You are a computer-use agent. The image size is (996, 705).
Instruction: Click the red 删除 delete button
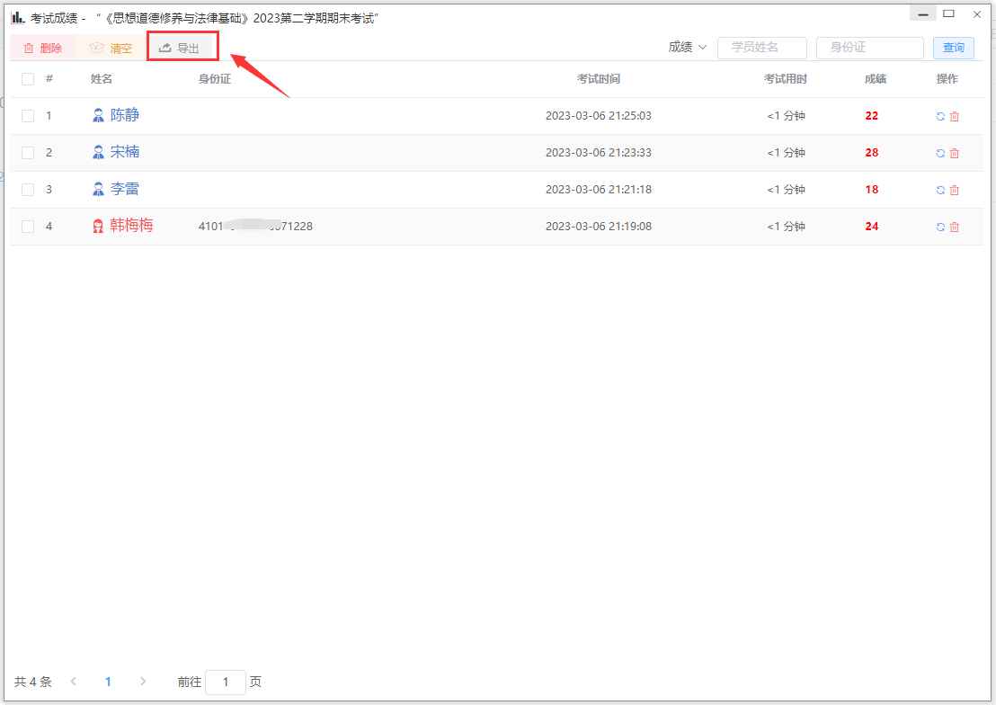pos(42,48)
